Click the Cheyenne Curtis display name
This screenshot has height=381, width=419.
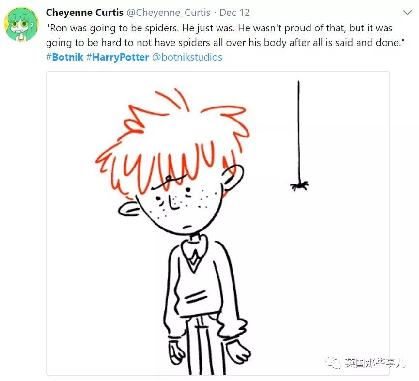pyautogui.click(x=84, y=13)
